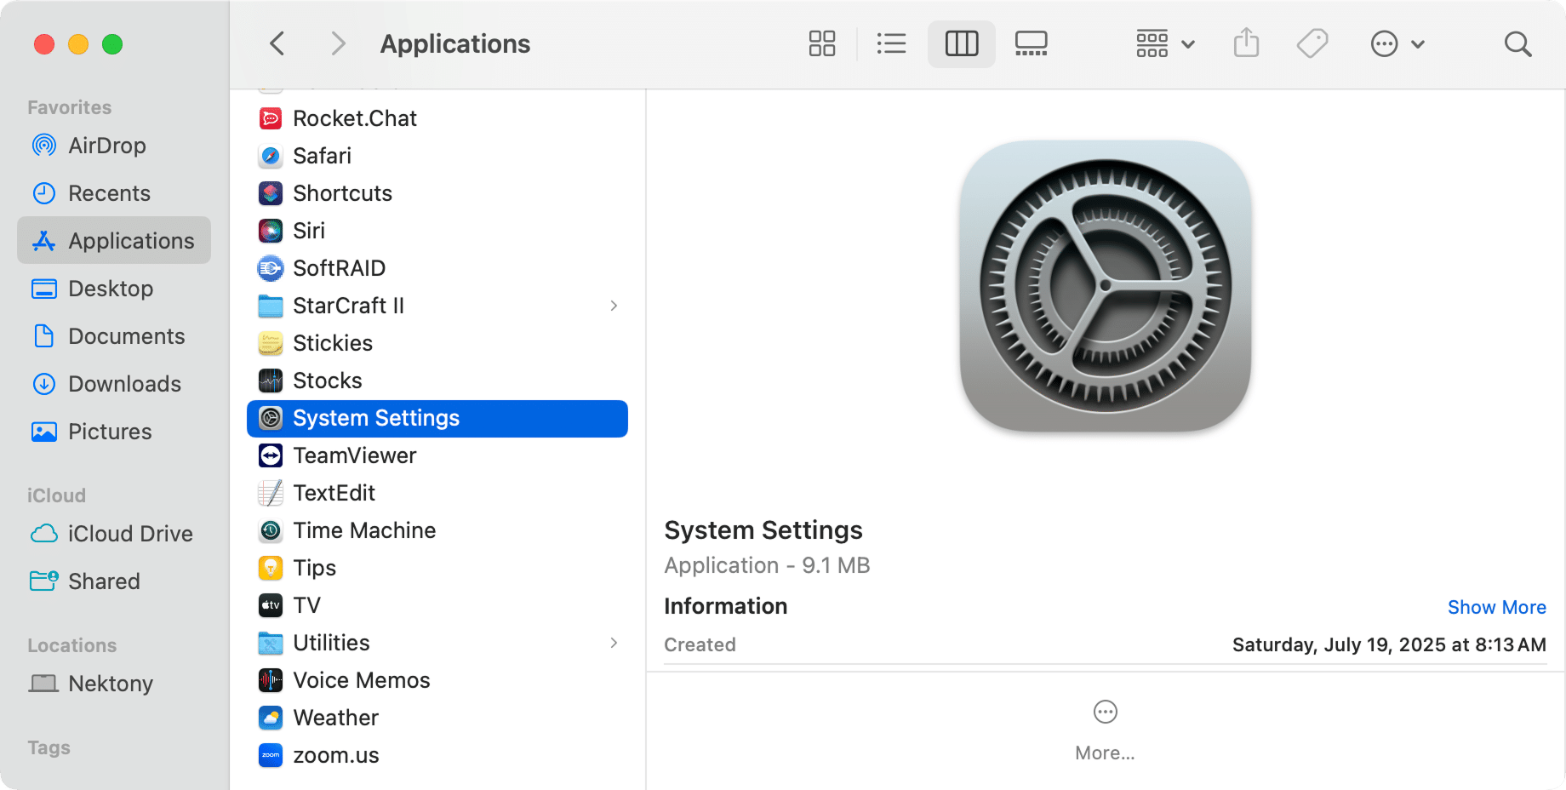Select the System Settings list icon
Screen dimensions: 1566x790
tap(271, 418)
